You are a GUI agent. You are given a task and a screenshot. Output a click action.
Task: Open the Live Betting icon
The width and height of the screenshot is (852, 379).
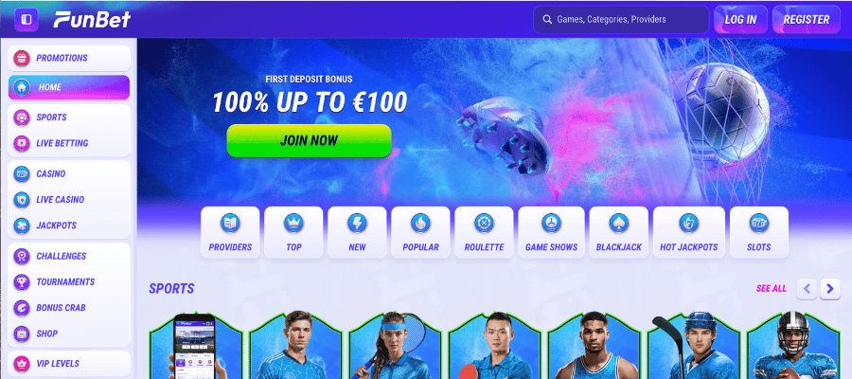coord(22,143)
